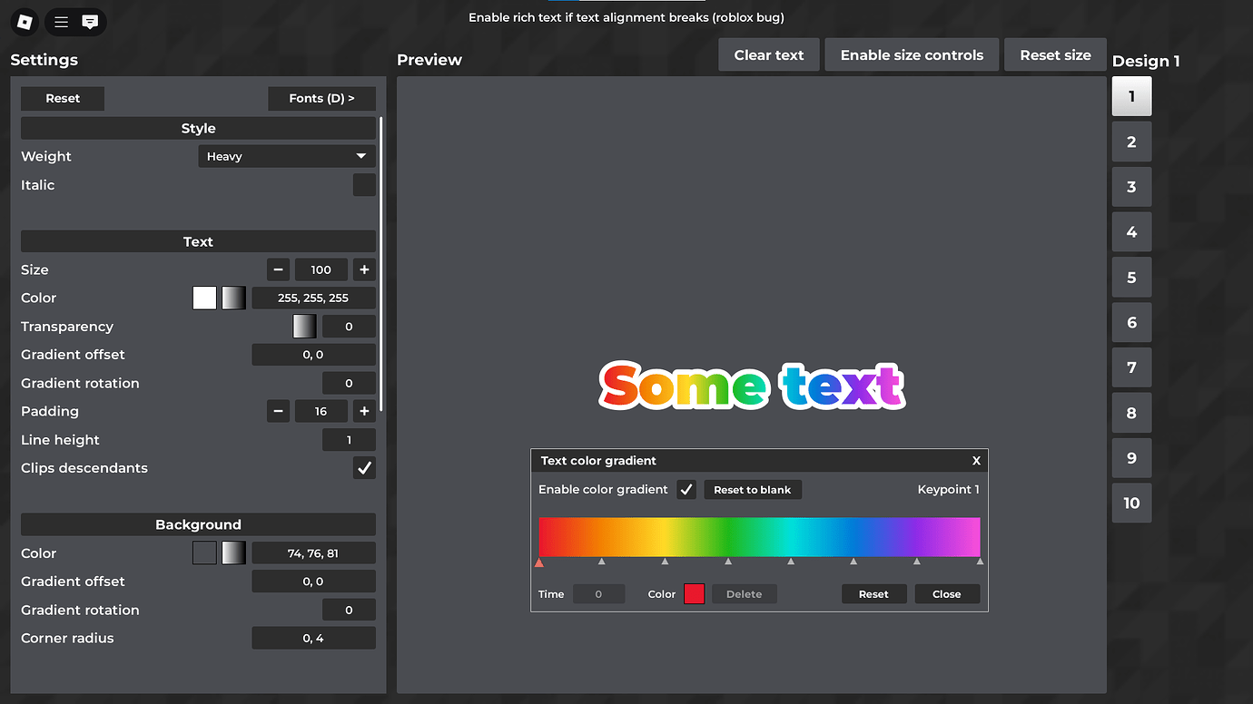Click the Roblox logo icon top-left
Viewport: 1253px width, 704px height.
[x=25, y=22]
